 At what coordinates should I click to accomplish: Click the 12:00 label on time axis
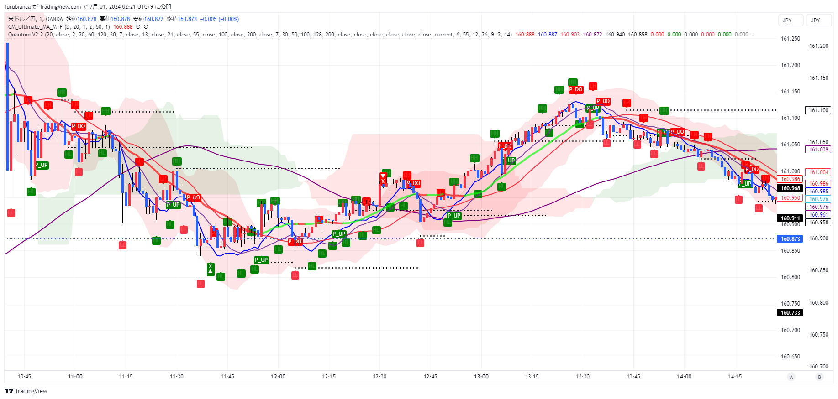pyautogui.click(x=278, y=377)
